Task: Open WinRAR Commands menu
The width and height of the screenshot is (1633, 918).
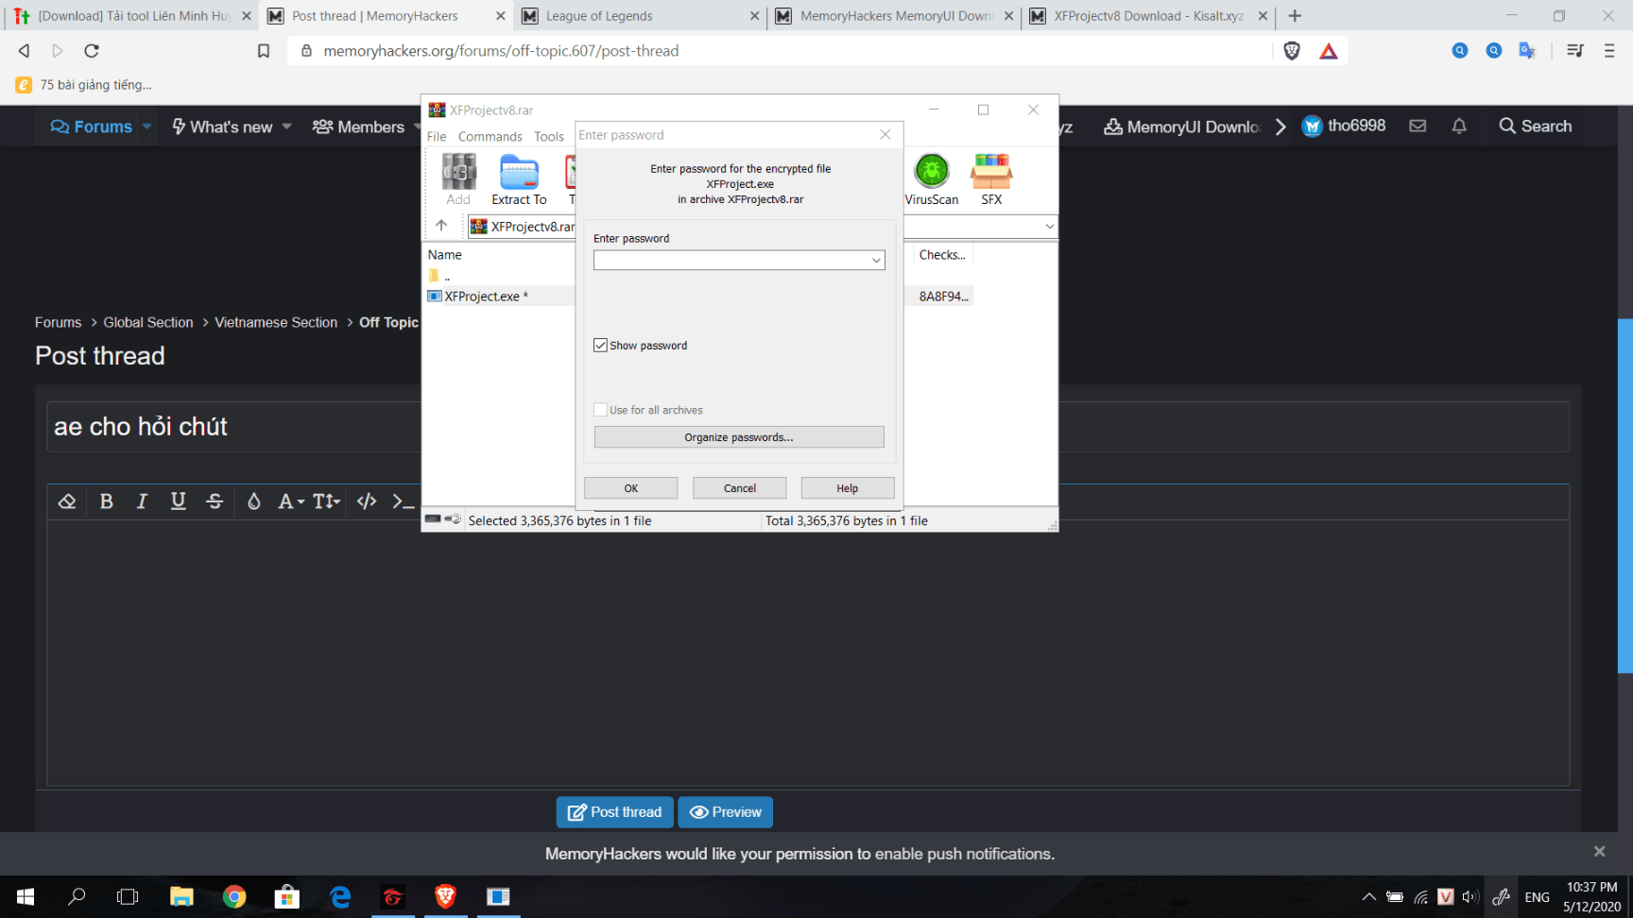Action: click(x=490, y=137)
